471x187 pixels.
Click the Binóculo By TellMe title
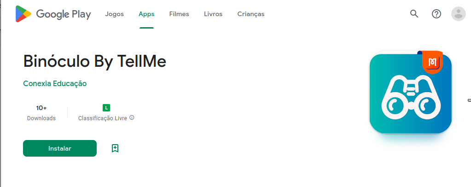point(95,61)
